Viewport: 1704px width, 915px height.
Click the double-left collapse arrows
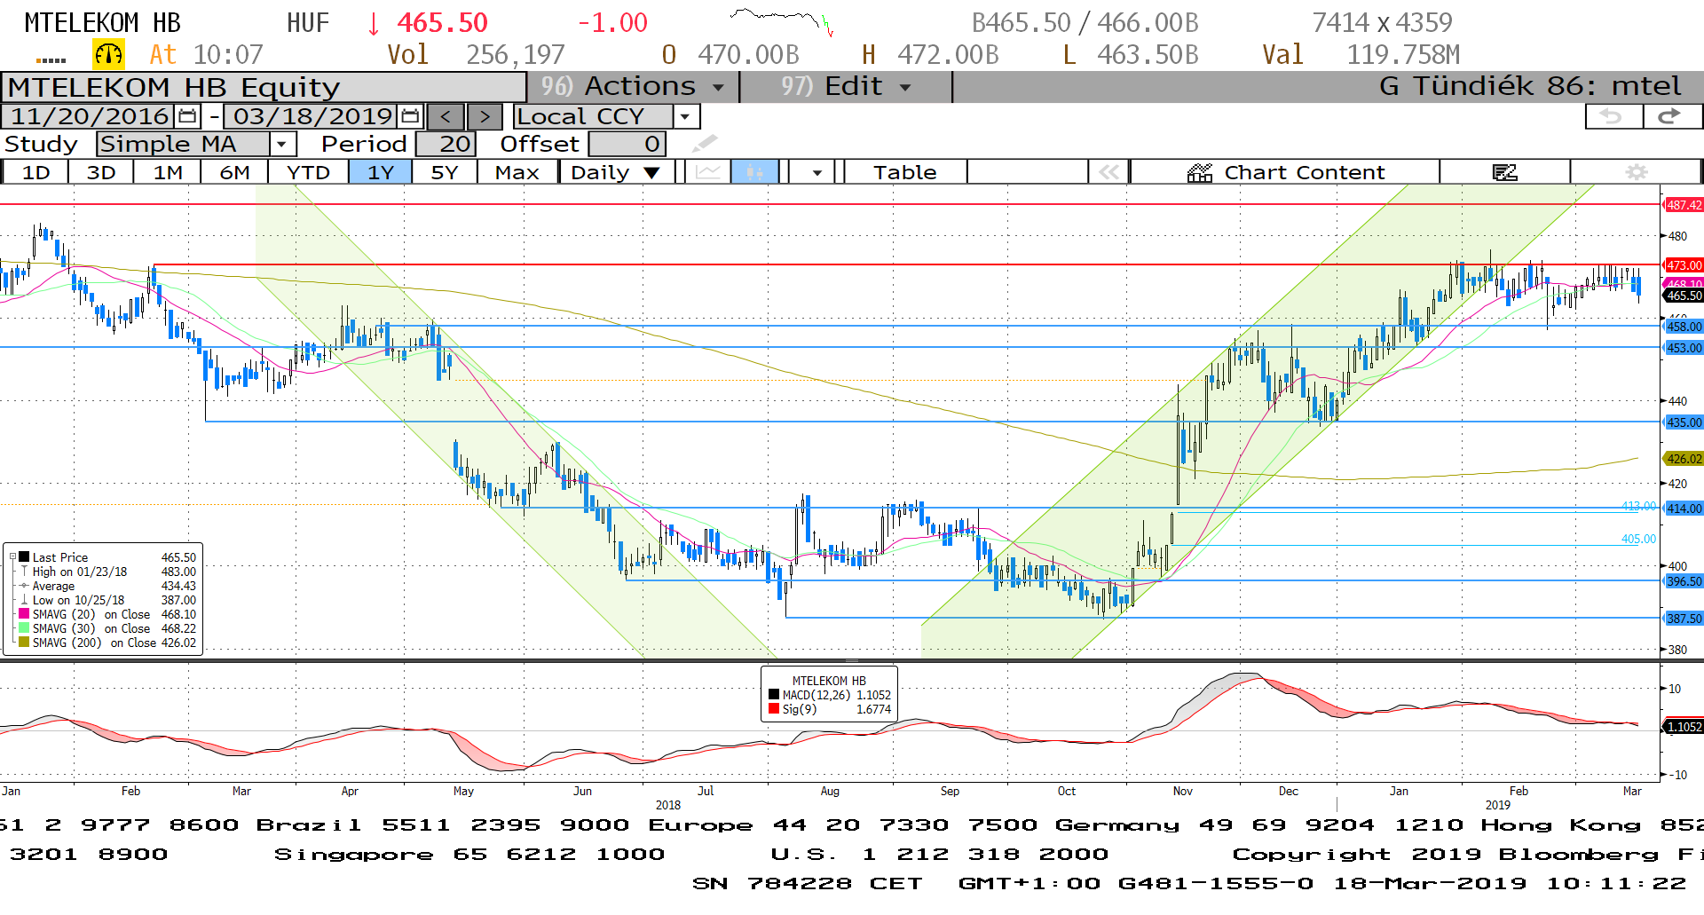pos(1109,171)
